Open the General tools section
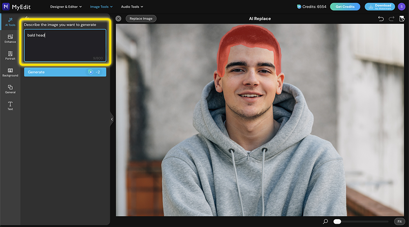The image size is (409, 227). [x=10, y=89]
